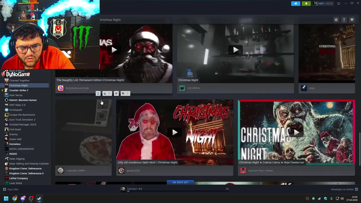This screenshot has height=203, width=361.
Task: Click Steam system tray icon
Action: click(319, 198)
